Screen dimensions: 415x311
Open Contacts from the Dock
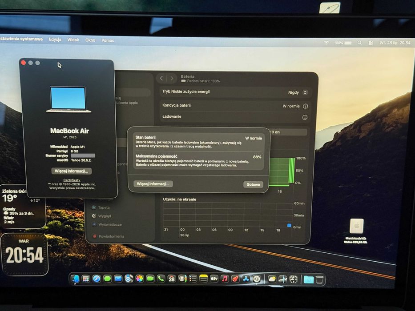coord(182,279)
